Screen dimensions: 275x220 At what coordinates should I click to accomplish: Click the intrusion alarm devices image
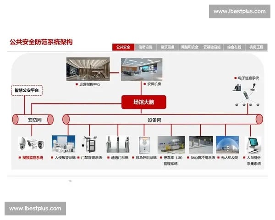pos(64,144)
